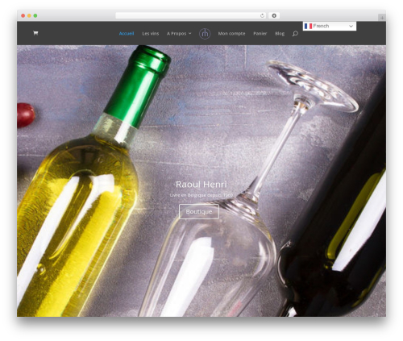This screenshot has height=341, width=403.
Task: Open the Les vins menu item
Action: click(x=151, y=34)
